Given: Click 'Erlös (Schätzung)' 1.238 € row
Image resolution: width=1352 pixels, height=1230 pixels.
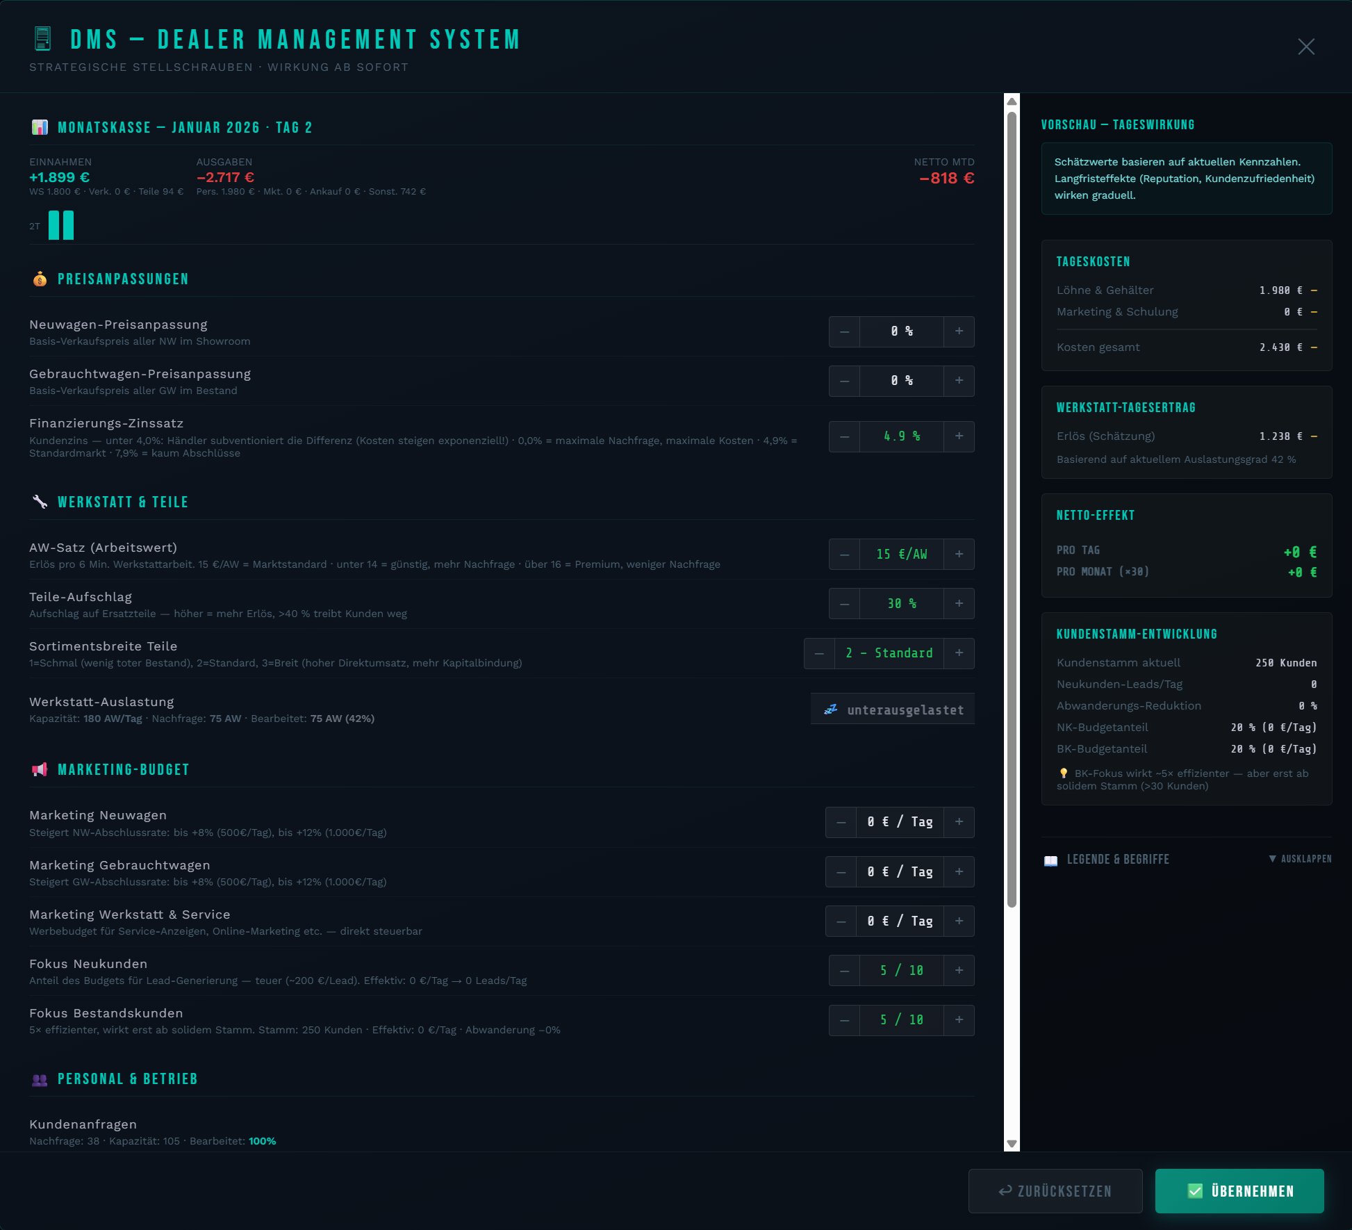Looking at the screenshot, I should 1187,436.
